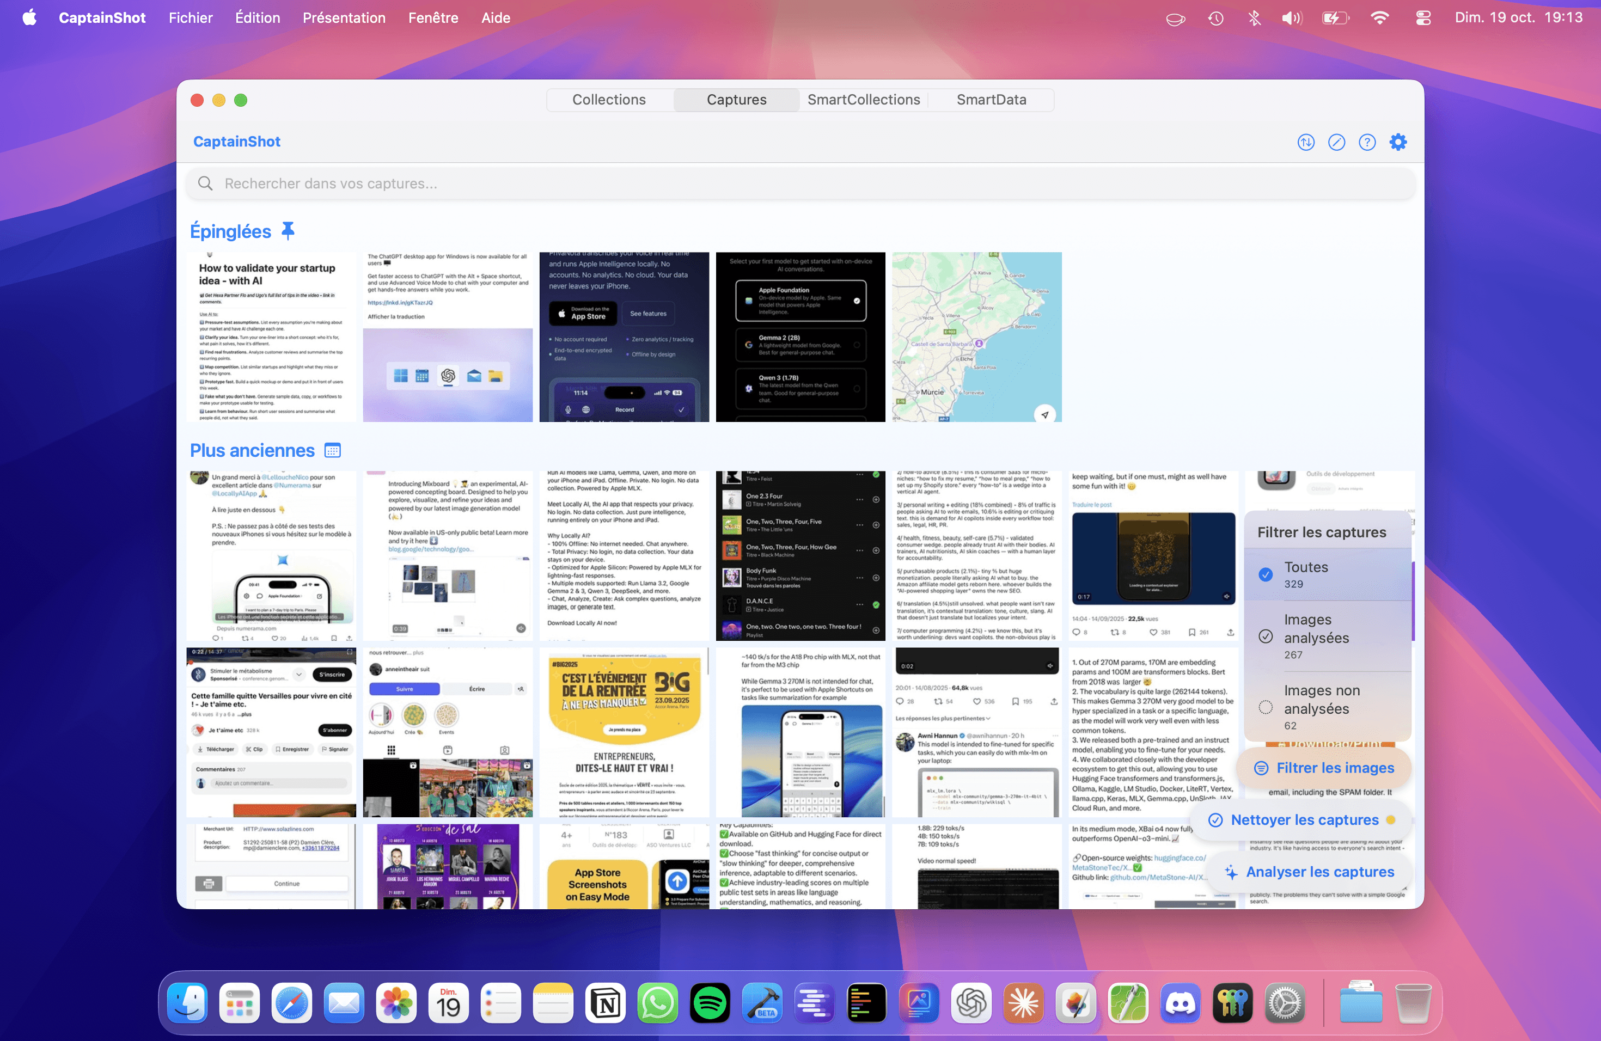Click the pin icon next to Épinglées
The height and width of the screenshot is (1041, 1601).
pos(288,231)
